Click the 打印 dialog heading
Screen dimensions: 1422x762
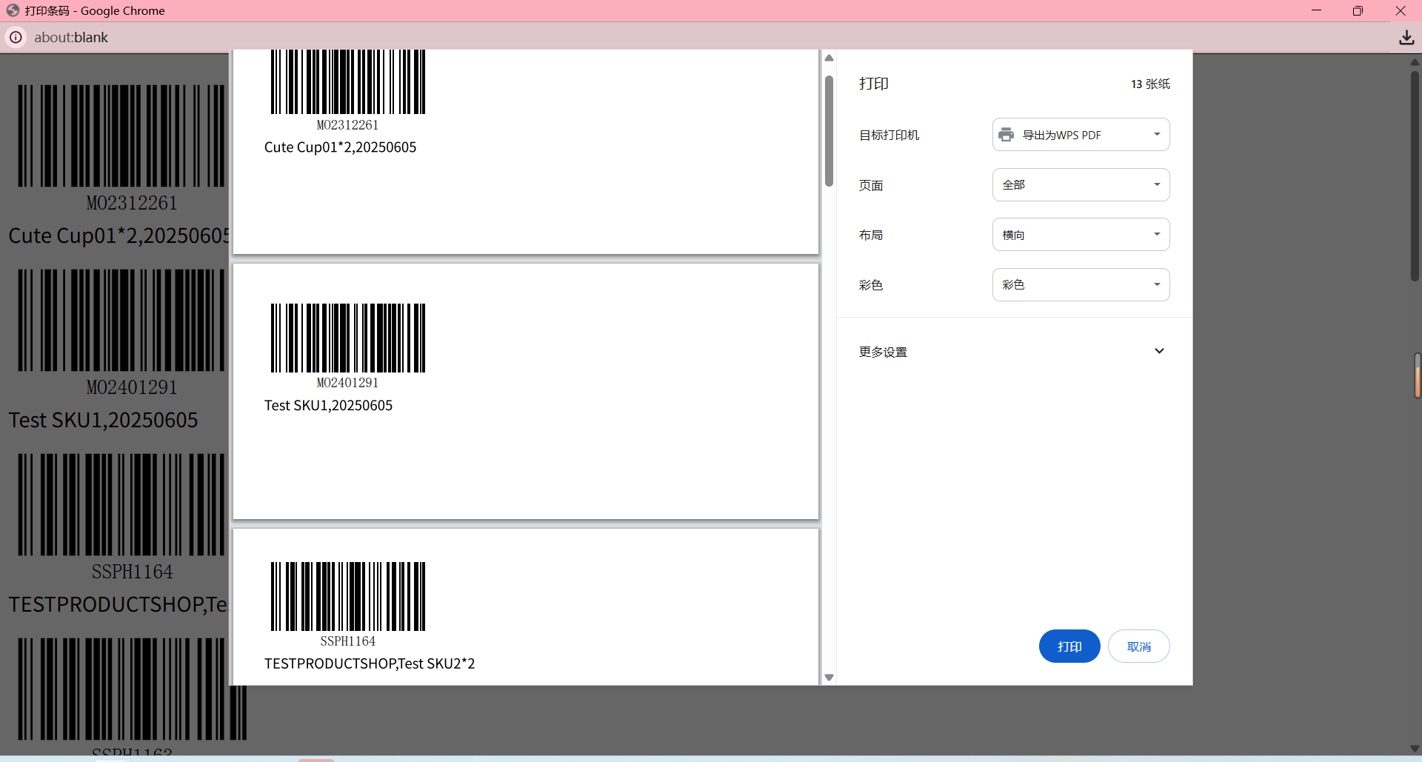(874, 84)
